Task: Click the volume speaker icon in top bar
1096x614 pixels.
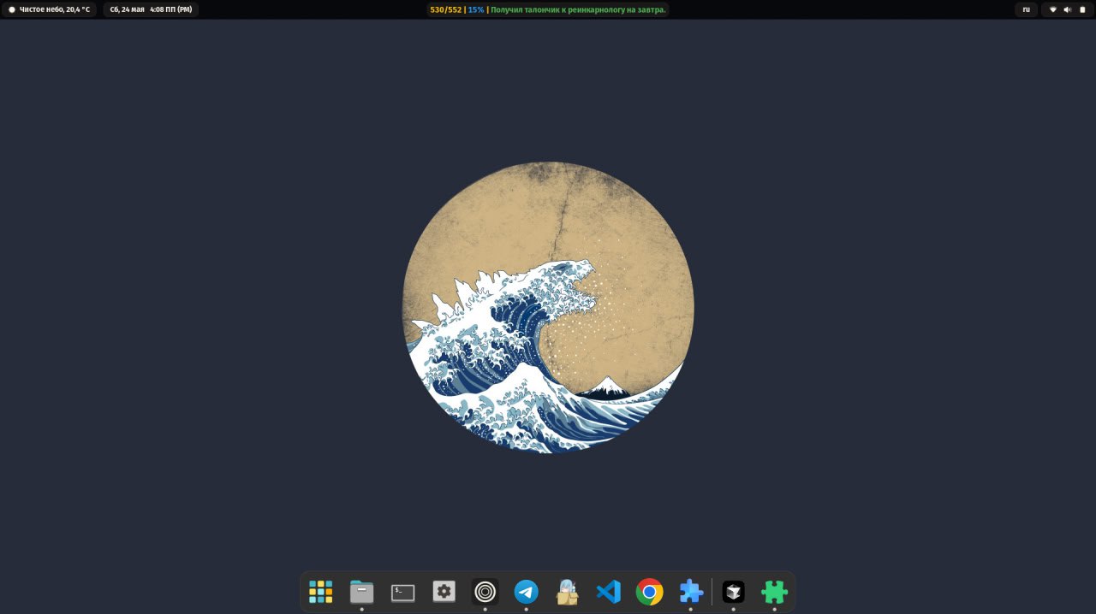Action: [1067, 9]
